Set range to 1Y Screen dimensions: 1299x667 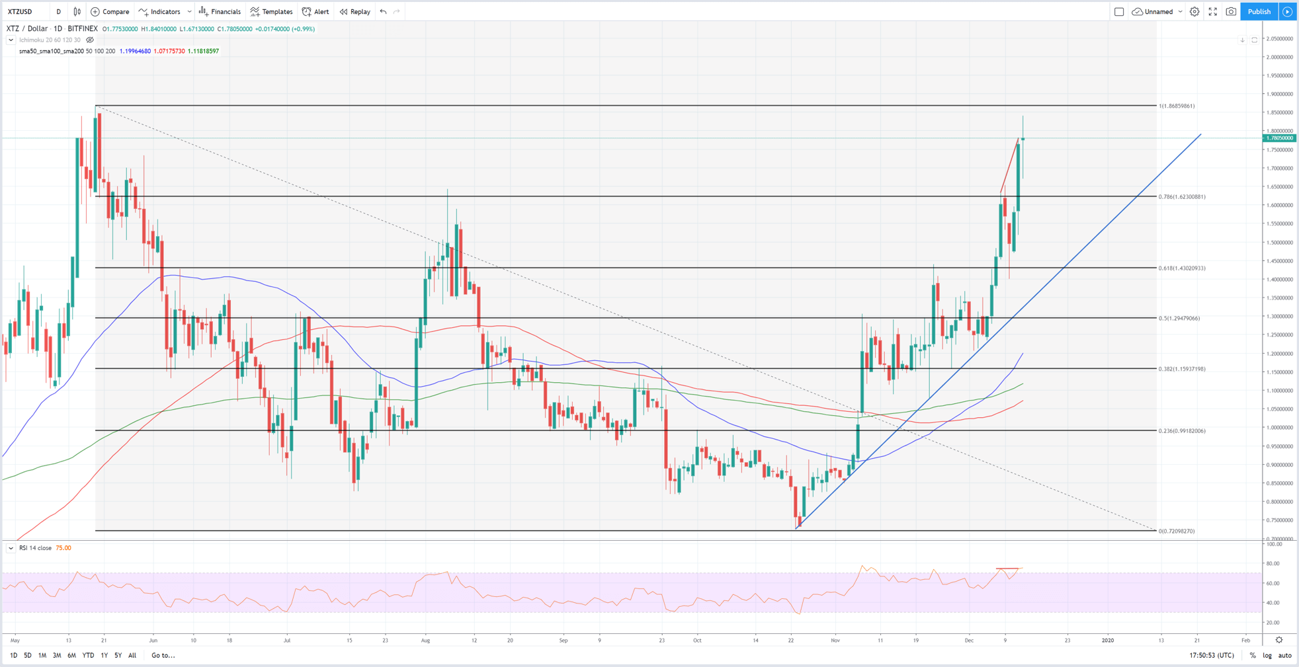pos(104,655)
